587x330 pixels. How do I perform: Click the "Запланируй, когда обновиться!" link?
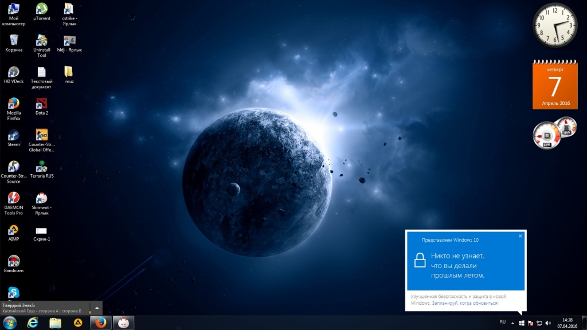click(465, 302)
